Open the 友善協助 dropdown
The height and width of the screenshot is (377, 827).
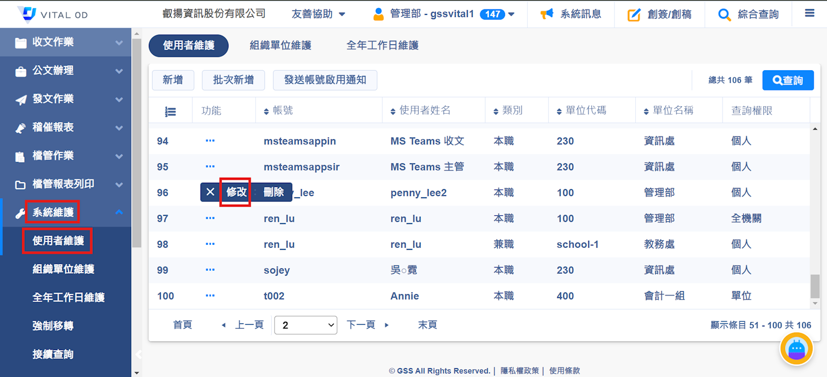[318, 14]
